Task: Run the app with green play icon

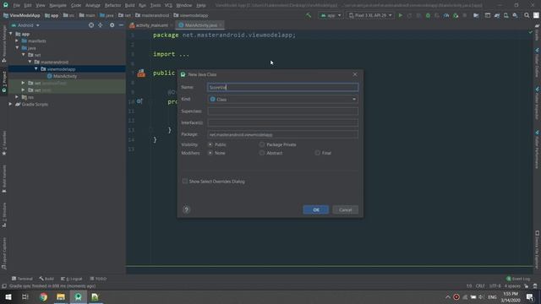Action: pyautogui.click(x=400, y=15)
